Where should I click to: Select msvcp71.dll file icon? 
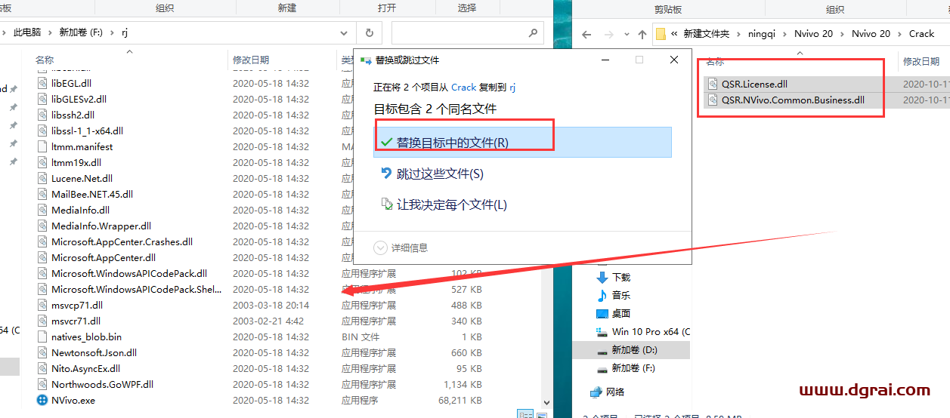(x=42, y=305)
